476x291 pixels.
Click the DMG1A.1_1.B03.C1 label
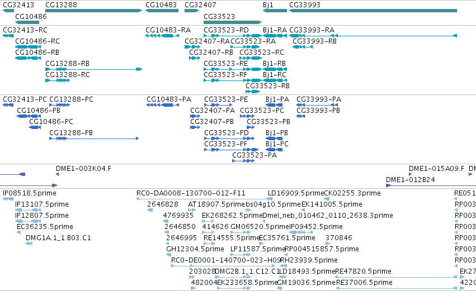tap(58, 238)
